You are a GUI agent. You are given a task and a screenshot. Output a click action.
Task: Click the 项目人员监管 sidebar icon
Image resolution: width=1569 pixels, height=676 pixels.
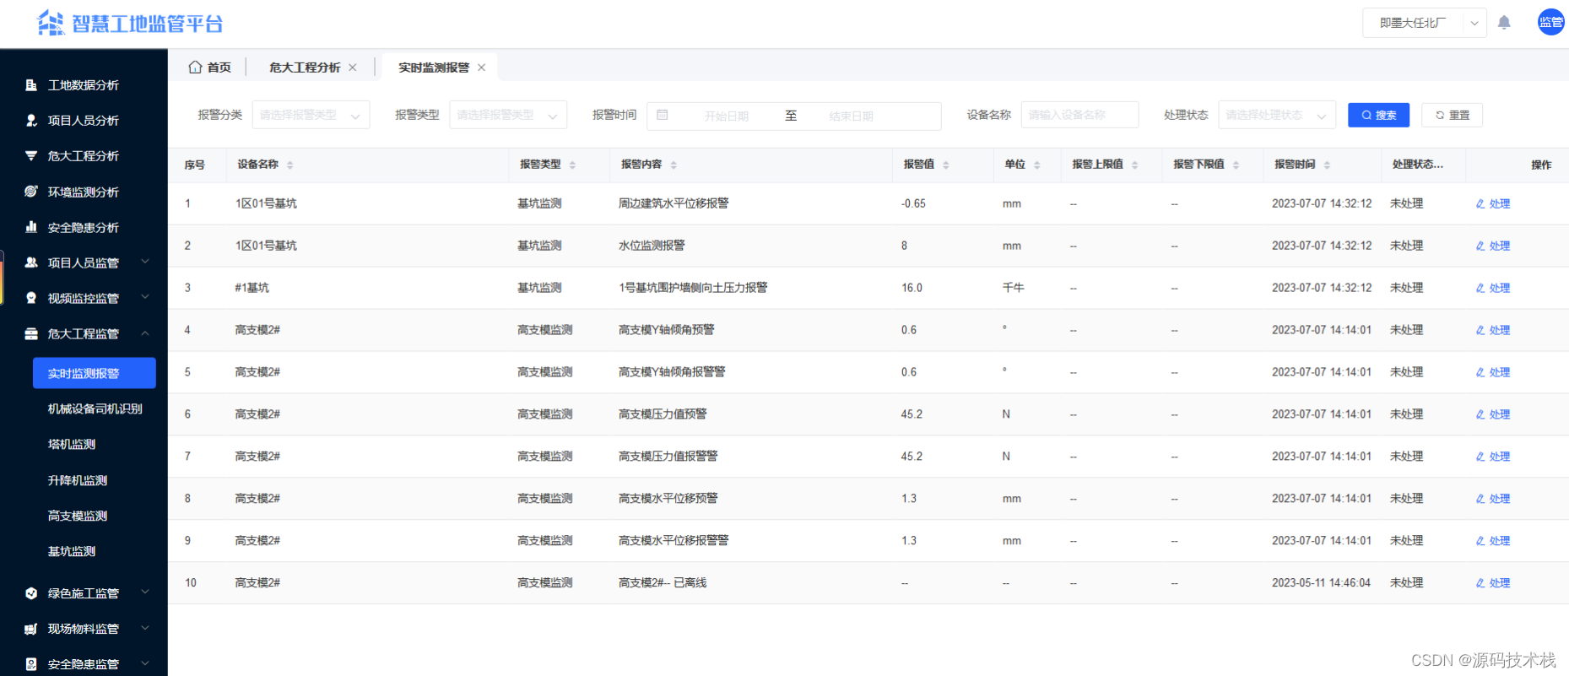[31, 262]
